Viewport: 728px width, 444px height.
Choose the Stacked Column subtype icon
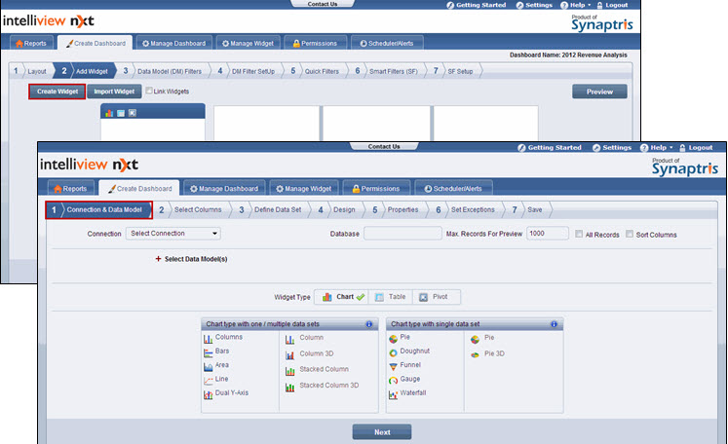click(x=290, y=371)
